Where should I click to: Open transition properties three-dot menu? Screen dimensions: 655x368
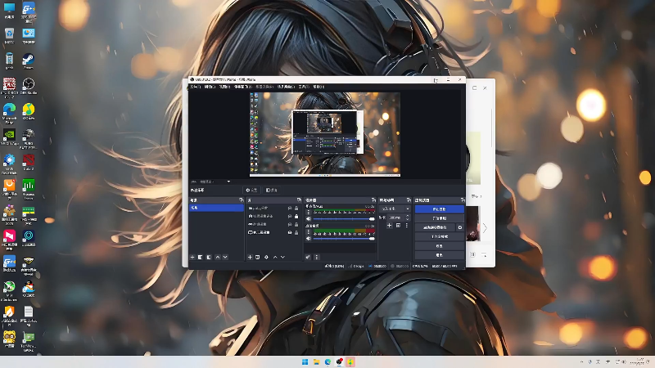click(x=407, y=226)
